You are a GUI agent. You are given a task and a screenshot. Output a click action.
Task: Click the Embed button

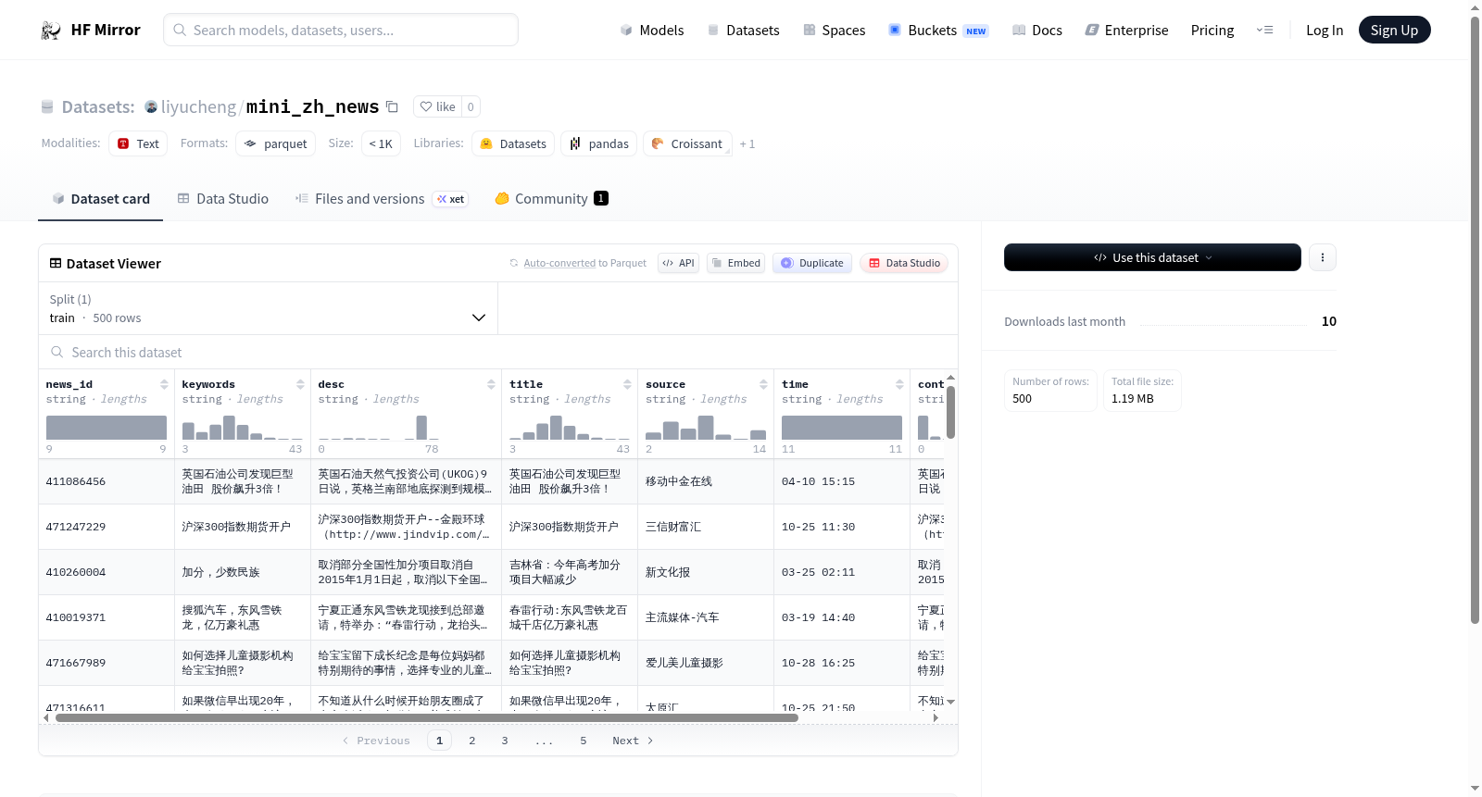pyautogui.click(x=735, y=263)
